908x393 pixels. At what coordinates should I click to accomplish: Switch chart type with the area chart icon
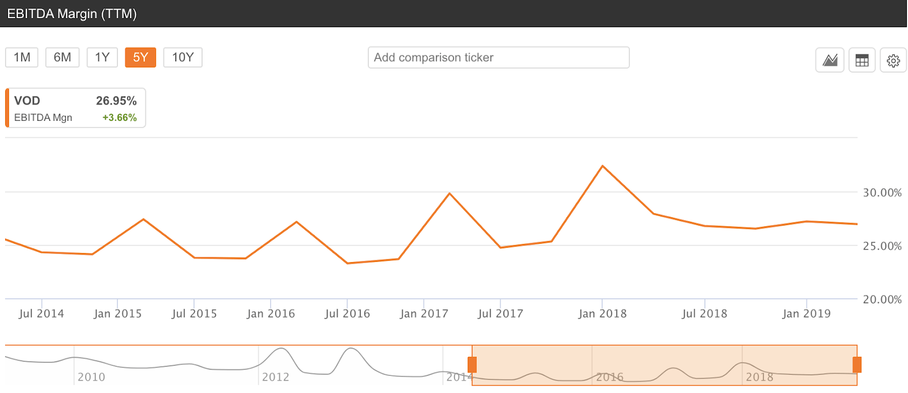pyautogui.click(x=830, y=60)
